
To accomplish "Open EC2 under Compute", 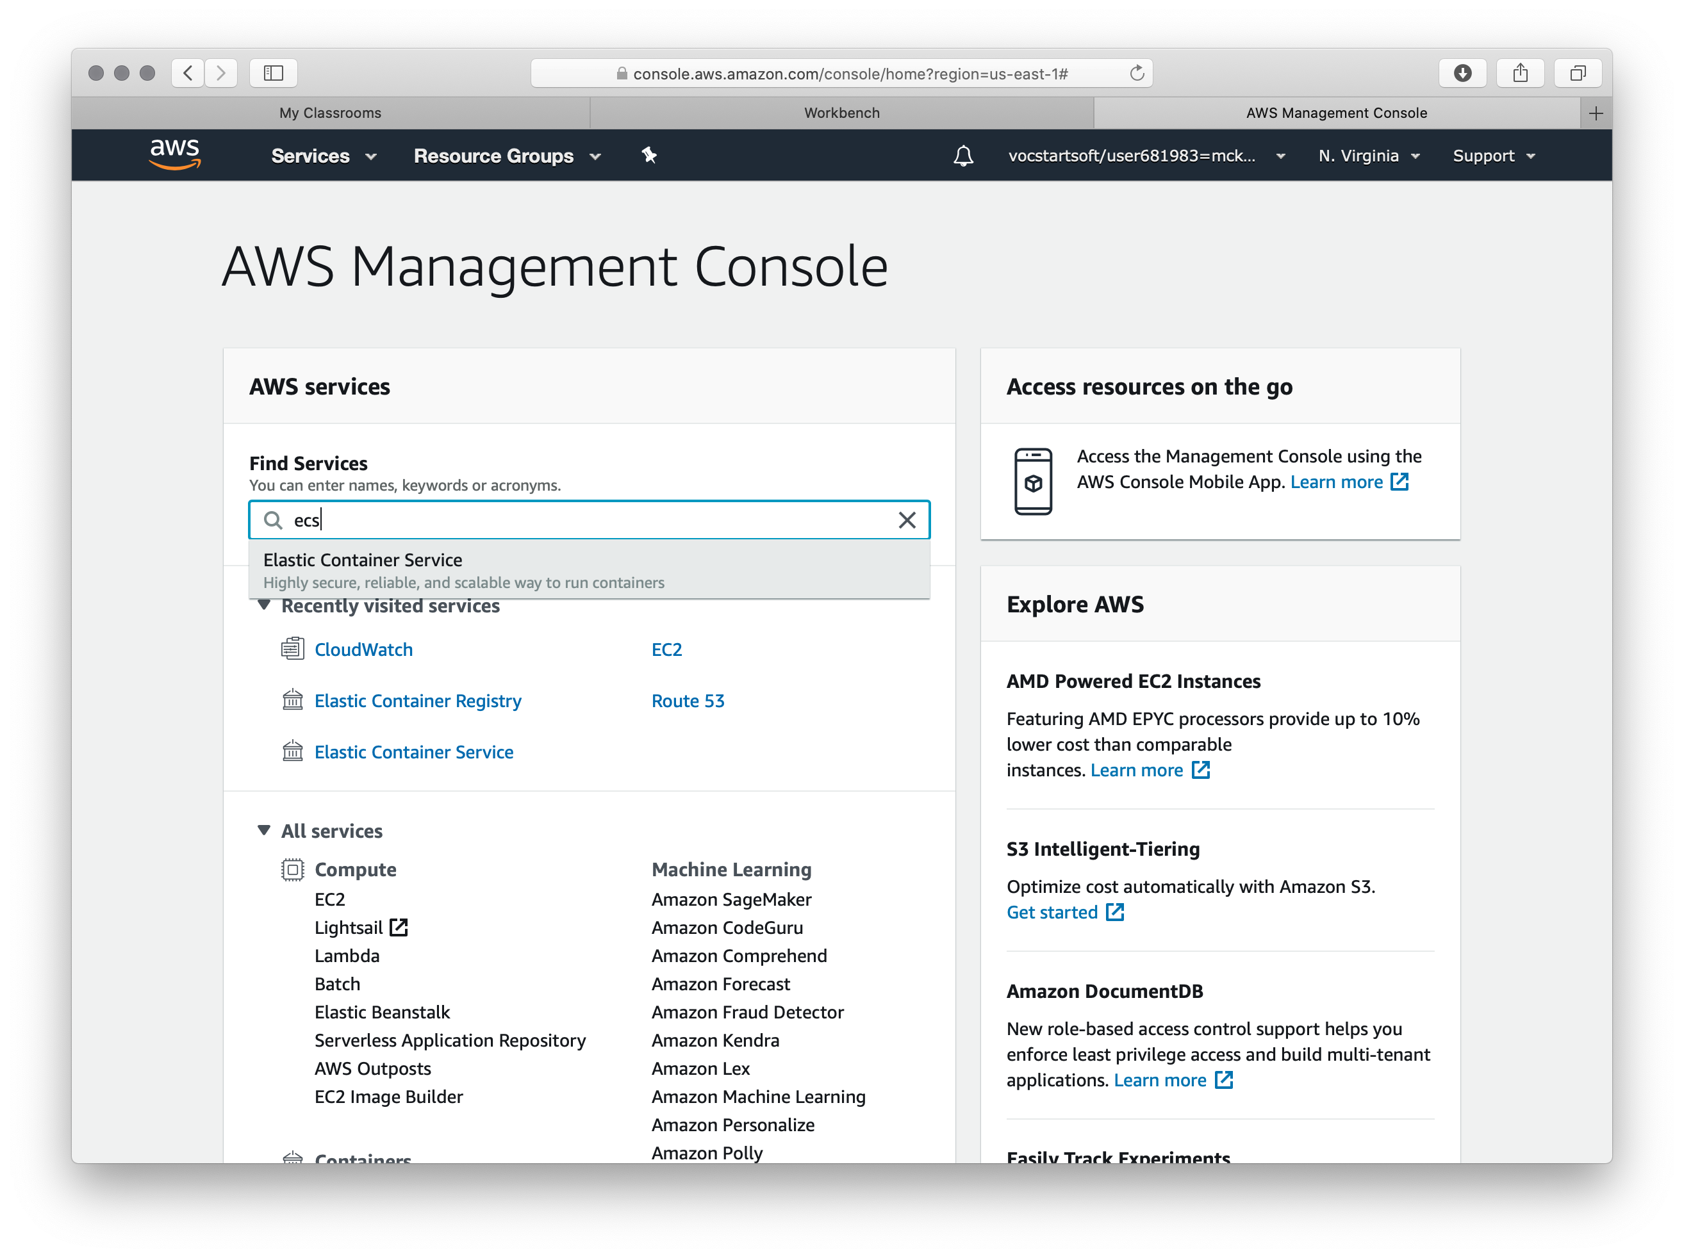I will 329,899.
